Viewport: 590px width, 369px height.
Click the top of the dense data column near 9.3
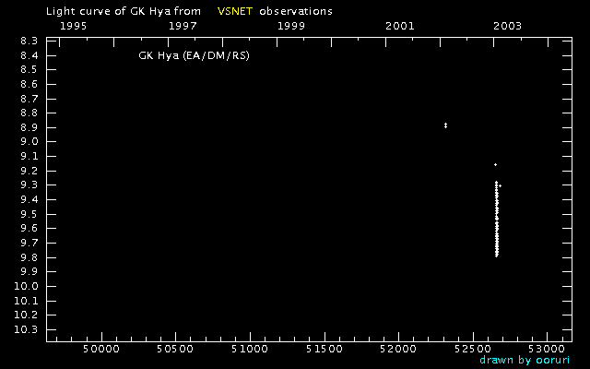point(496,183)
